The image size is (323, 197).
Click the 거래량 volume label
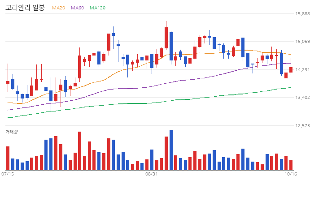click(x=12, y=132)
